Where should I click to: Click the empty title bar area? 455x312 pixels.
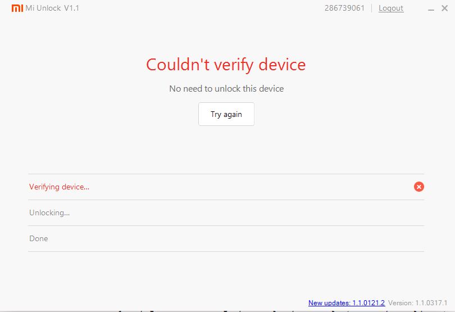(197, 8)
